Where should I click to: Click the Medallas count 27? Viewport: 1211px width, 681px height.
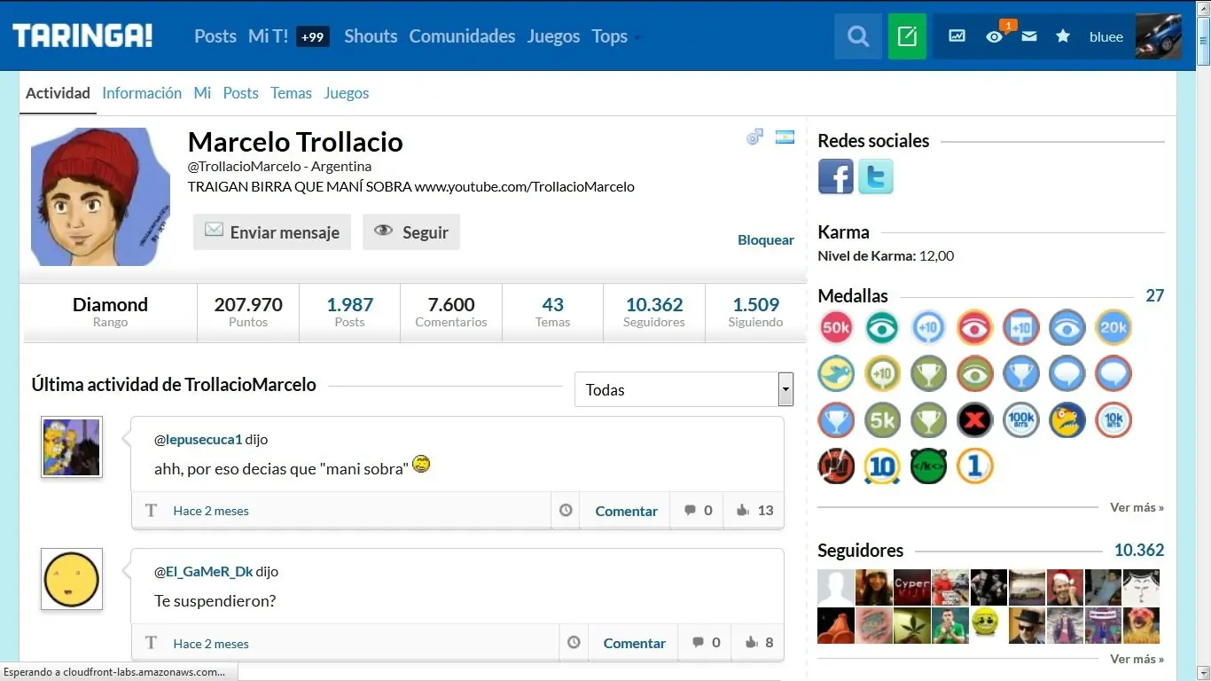coord(1154,295)
